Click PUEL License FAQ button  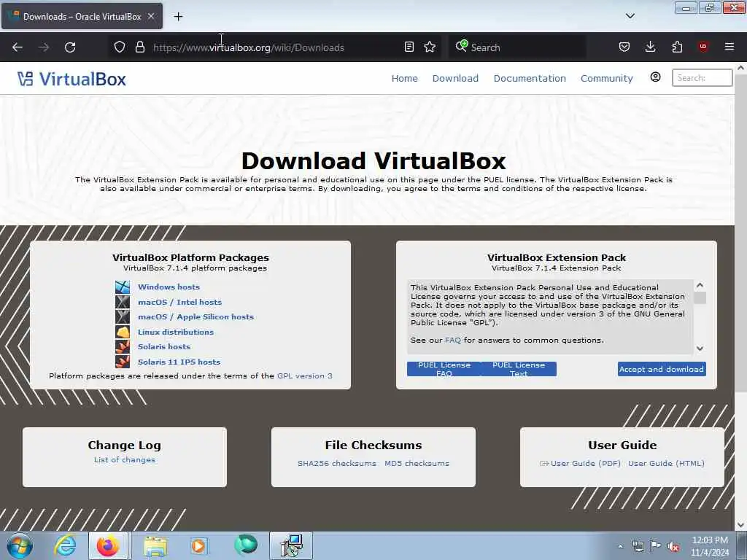point(444,369)
